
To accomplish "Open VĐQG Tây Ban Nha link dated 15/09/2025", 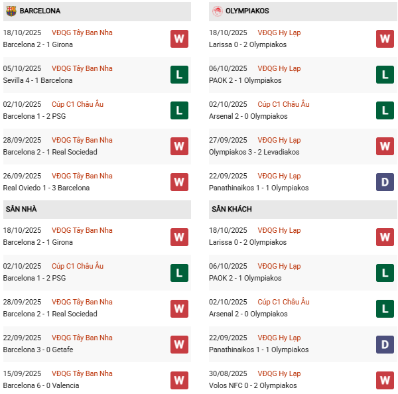I will click(82, 373).
